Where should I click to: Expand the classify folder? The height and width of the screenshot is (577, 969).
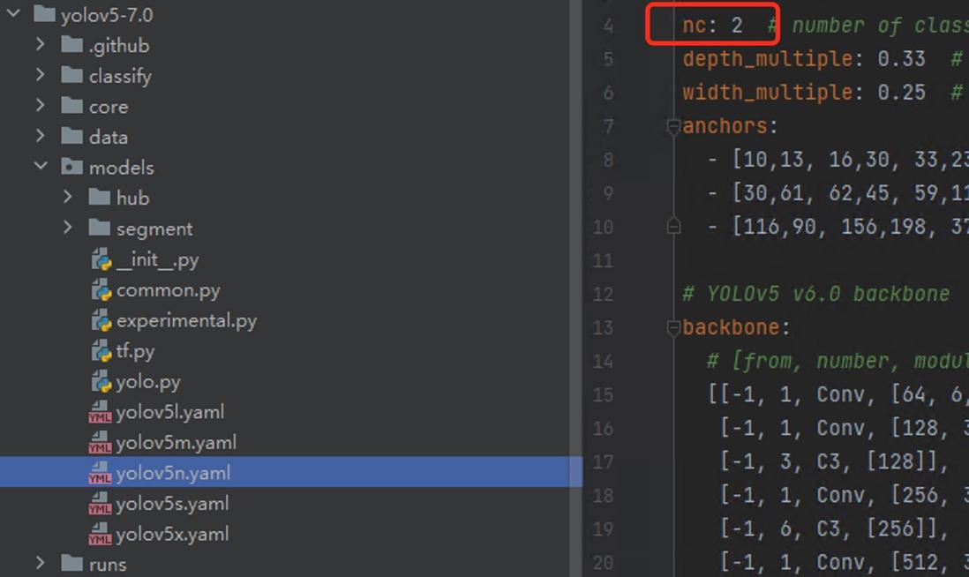pyautogui.click(x=41, y=75)
